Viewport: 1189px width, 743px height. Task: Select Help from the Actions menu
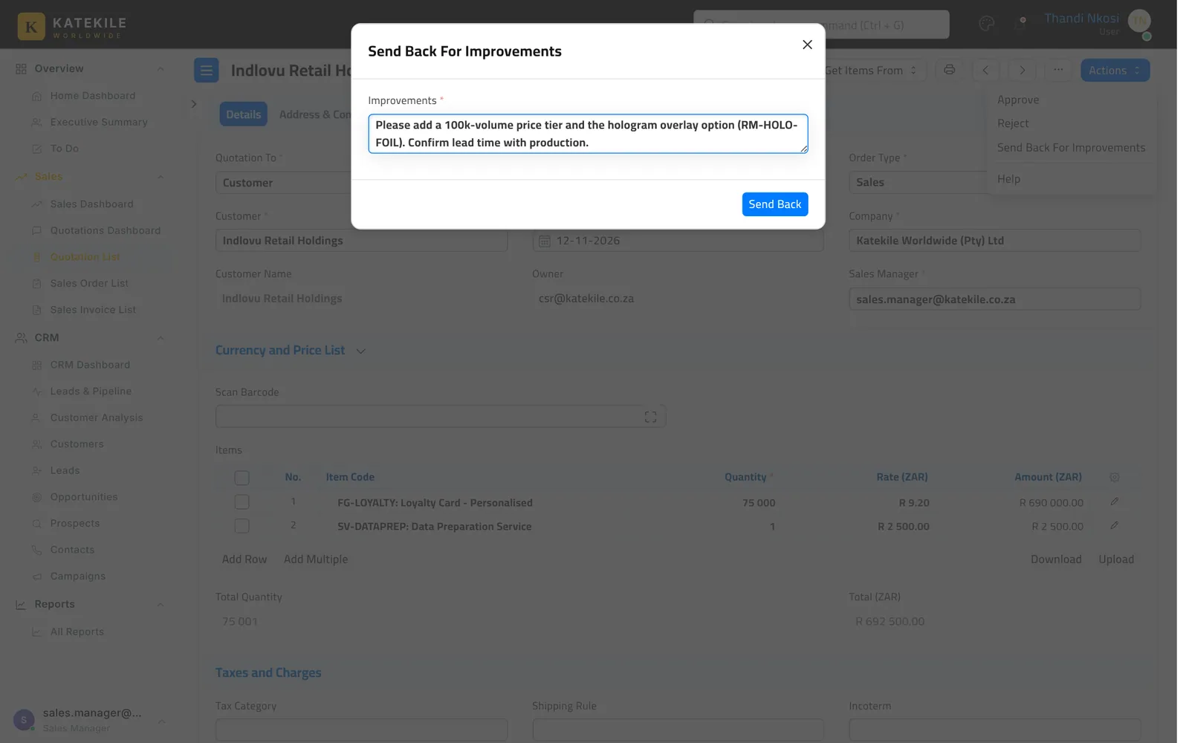[1008, 179]
